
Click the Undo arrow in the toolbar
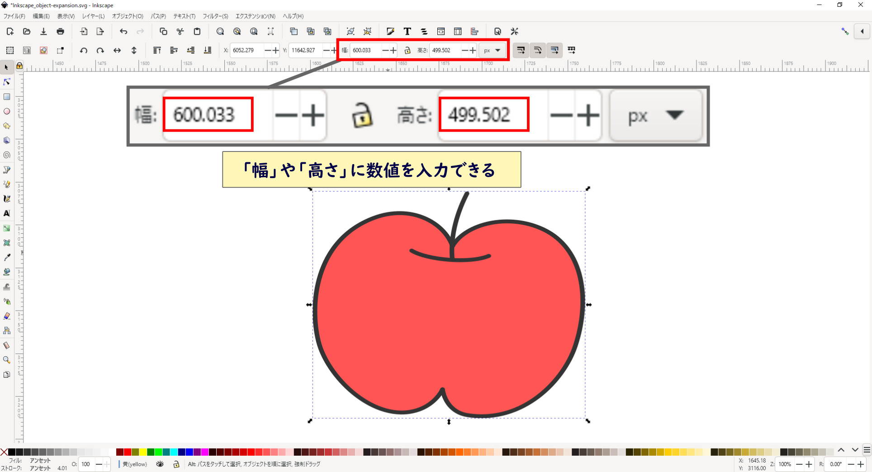[123, 31]
